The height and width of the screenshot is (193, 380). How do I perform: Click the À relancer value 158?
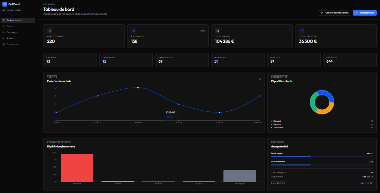point(134,41)
